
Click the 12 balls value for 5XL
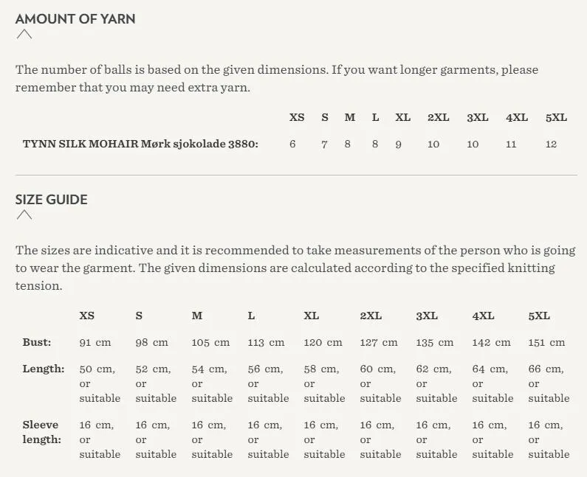tap(551, 145)
